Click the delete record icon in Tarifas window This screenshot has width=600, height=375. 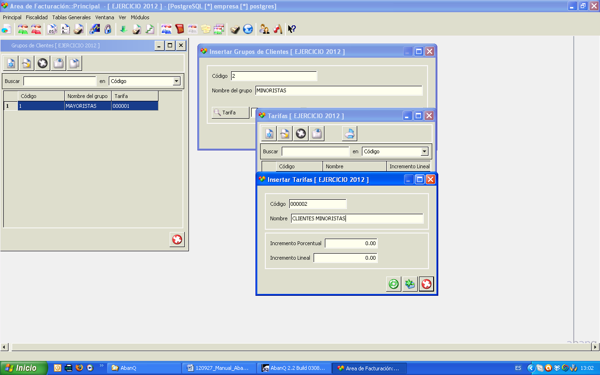tap(301, 134)
